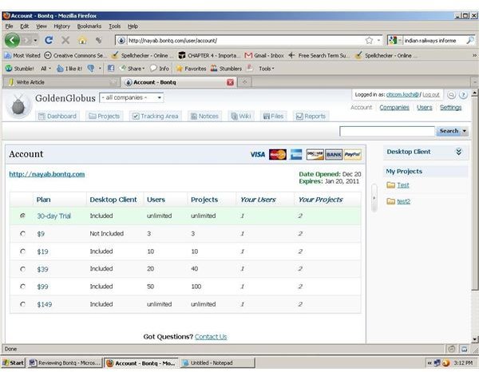Open the Dashboard tab

pyautogui.click(x=57, y=117)
